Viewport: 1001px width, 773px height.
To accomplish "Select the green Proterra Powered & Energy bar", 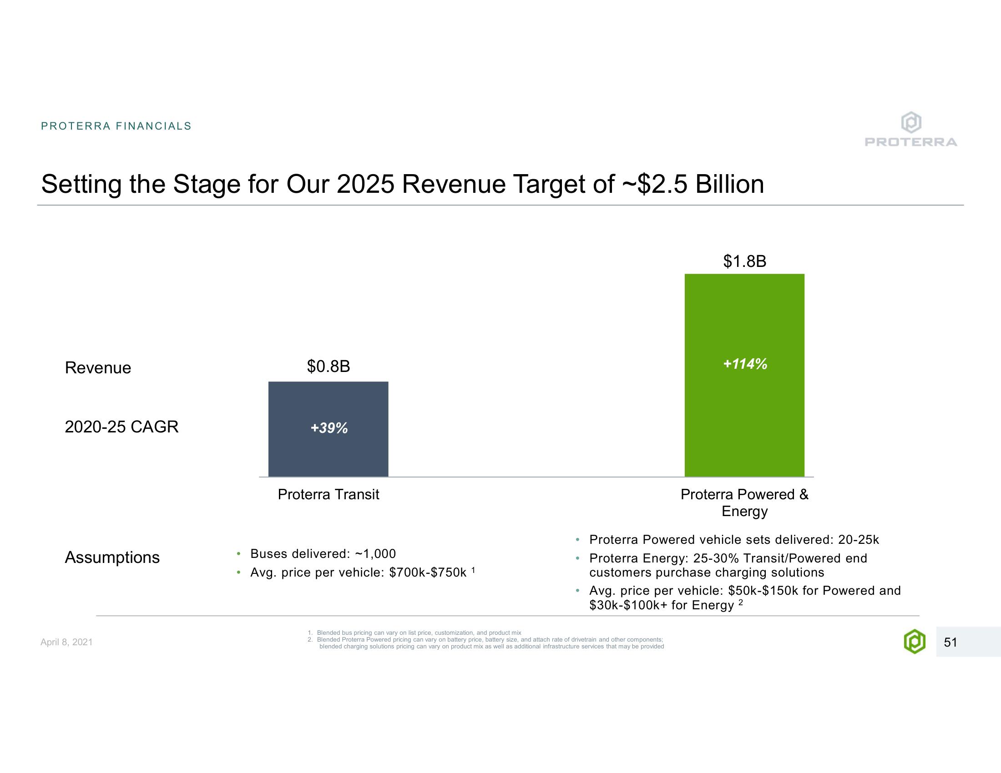I will [744, 375].
